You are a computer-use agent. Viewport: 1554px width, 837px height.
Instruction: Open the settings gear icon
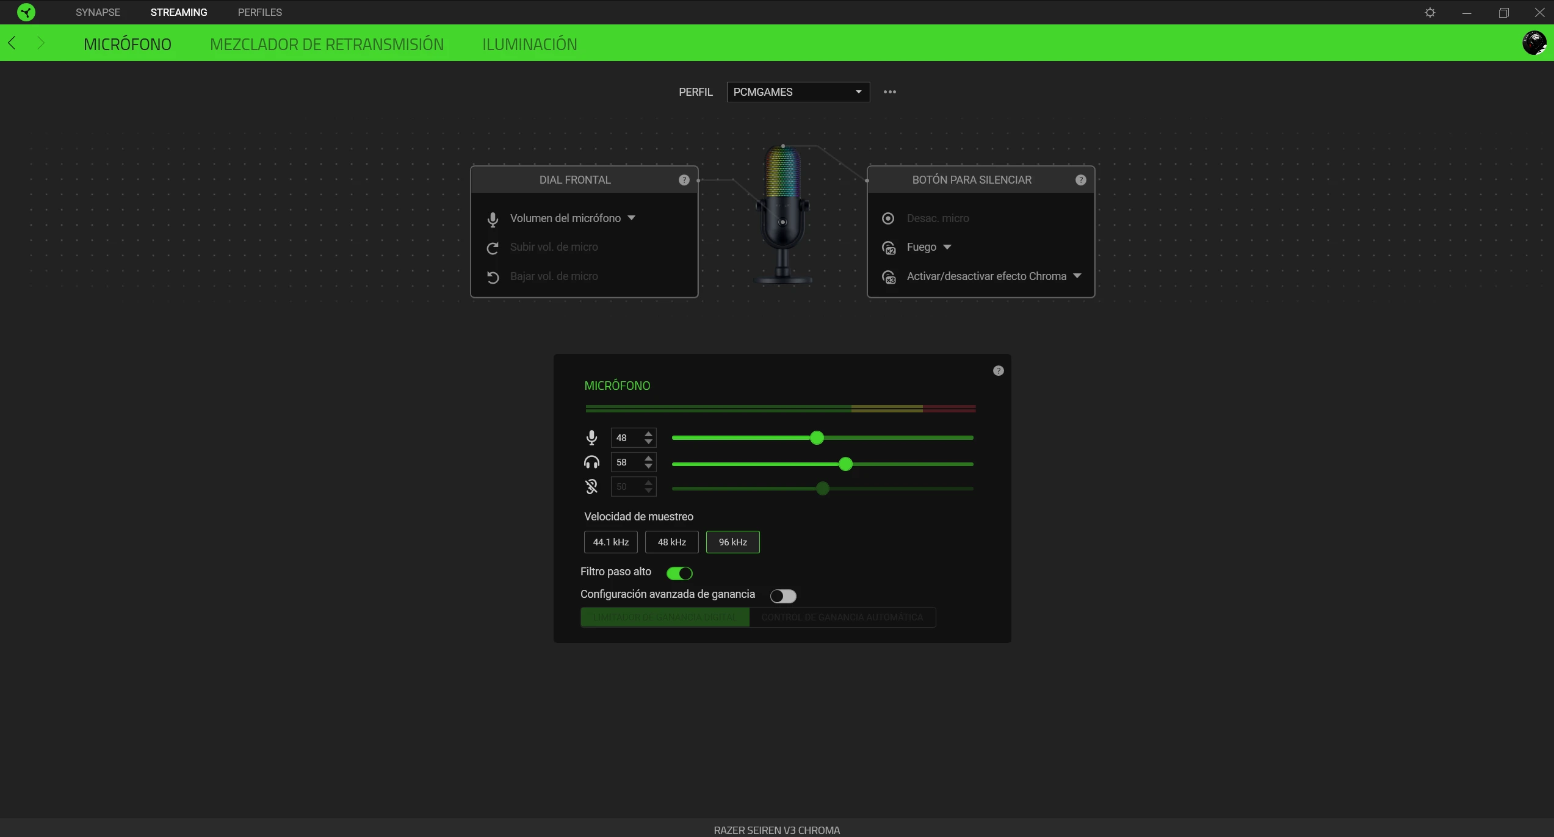click(x=1429, y=12)
